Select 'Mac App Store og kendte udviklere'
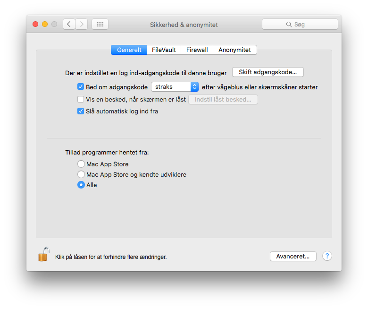 point(81,174)
